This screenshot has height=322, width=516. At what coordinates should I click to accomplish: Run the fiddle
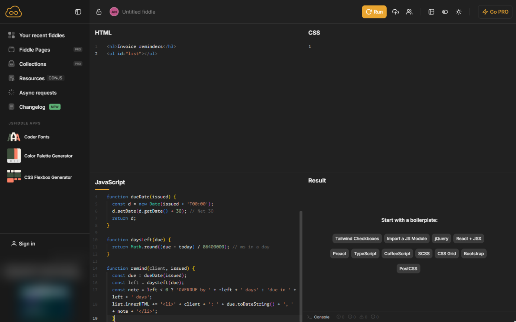click(374, 12)
